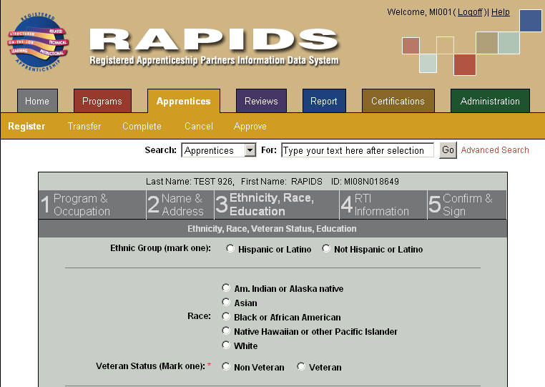Image resolution: width=545 pixels, height=387 pixels.
Task: Go to step 5 Confirm & Sign
Action: click(467, 205)
